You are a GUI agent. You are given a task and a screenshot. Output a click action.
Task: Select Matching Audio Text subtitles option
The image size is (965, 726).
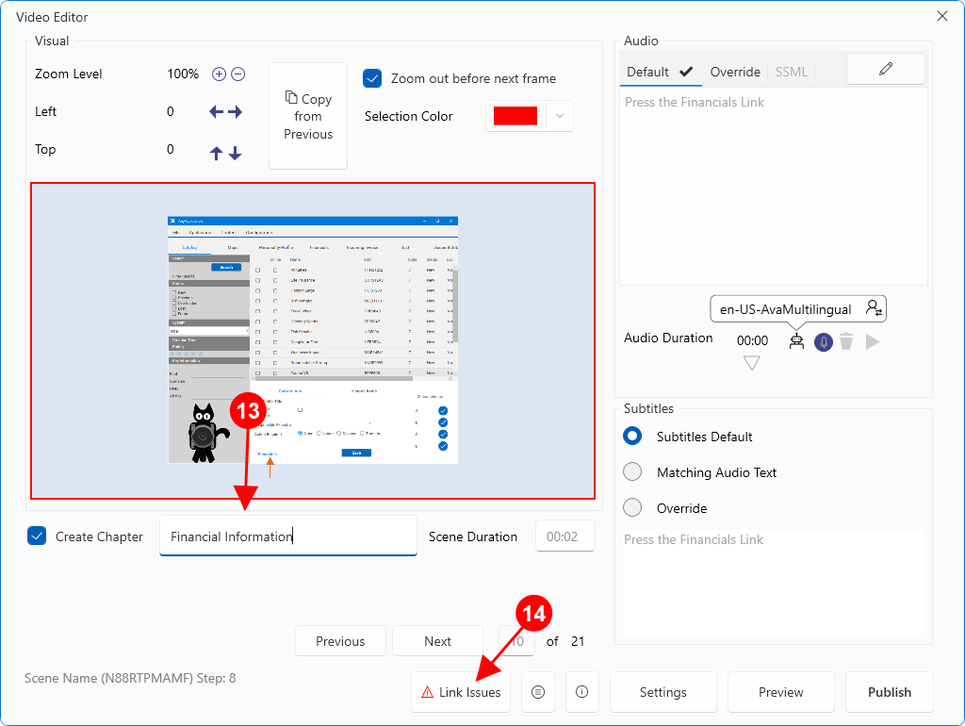pyautogui.click(x=633, y=472)
